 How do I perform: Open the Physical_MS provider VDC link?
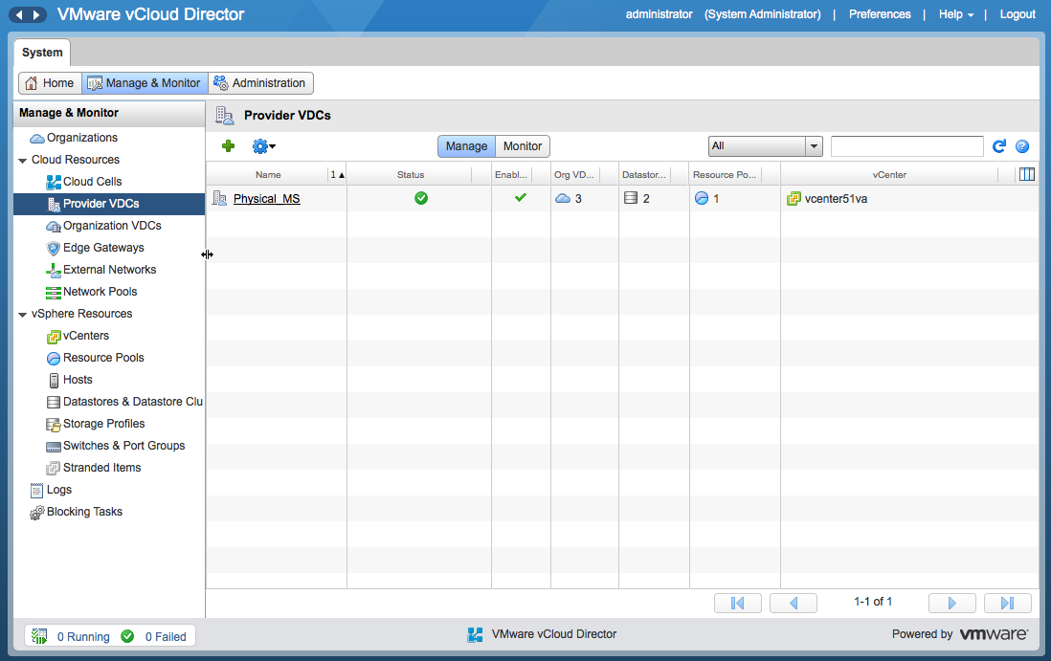(x=267, y=199)
